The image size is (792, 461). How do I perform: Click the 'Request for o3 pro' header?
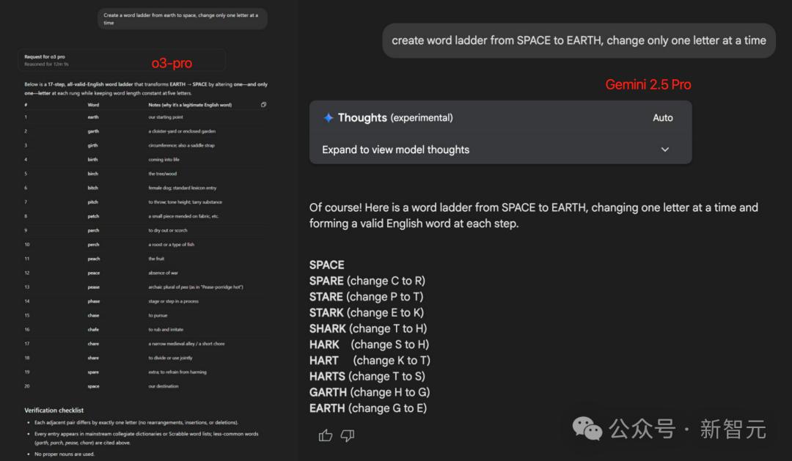click(x=45, y=56)
